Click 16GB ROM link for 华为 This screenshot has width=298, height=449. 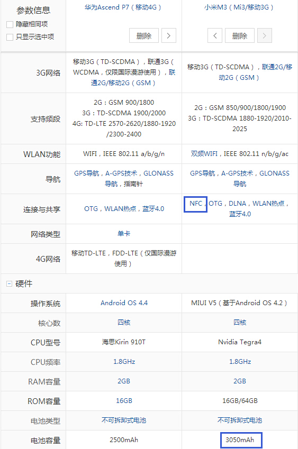[x=124, y=400]
